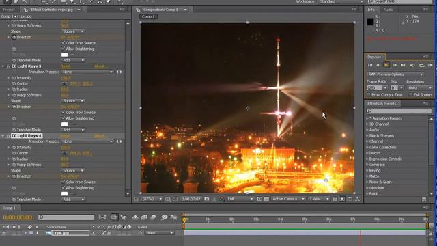437x246 pixels.
Task: Click the composition flowchart icon in viewer
Action: pos(357,199)
